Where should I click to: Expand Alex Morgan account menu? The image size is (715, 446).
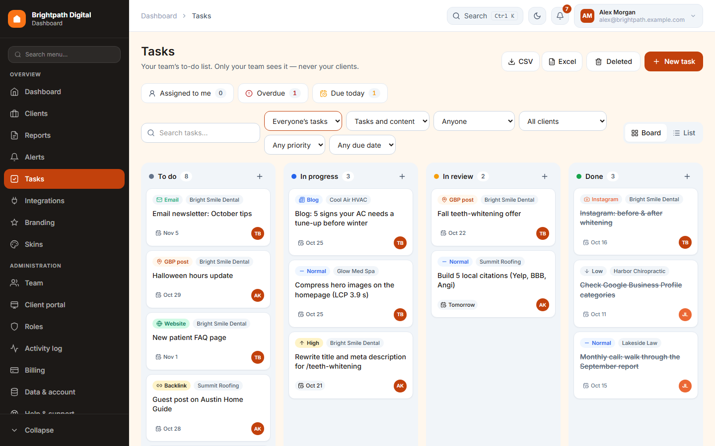click(x=639, y=16)
